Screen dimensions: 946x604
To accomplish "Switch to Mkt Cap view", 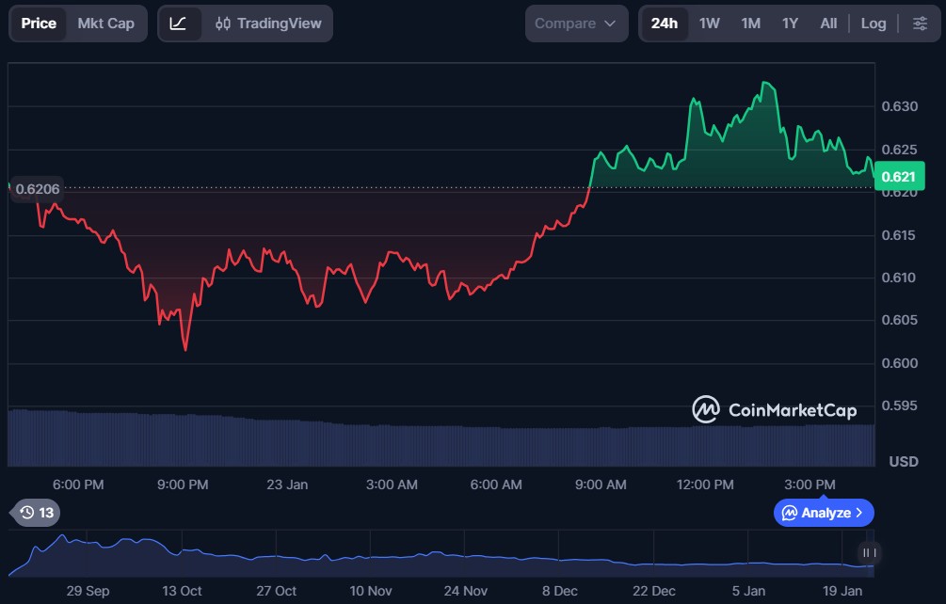I will 105,24.
